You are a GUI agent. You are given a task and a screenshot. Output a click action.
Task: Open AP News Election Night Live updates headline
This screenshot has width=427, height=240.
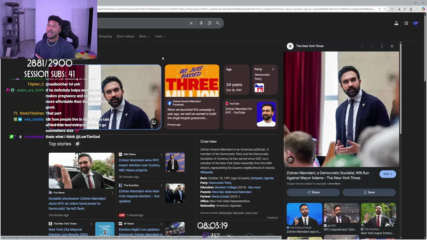tap(140, 232)
